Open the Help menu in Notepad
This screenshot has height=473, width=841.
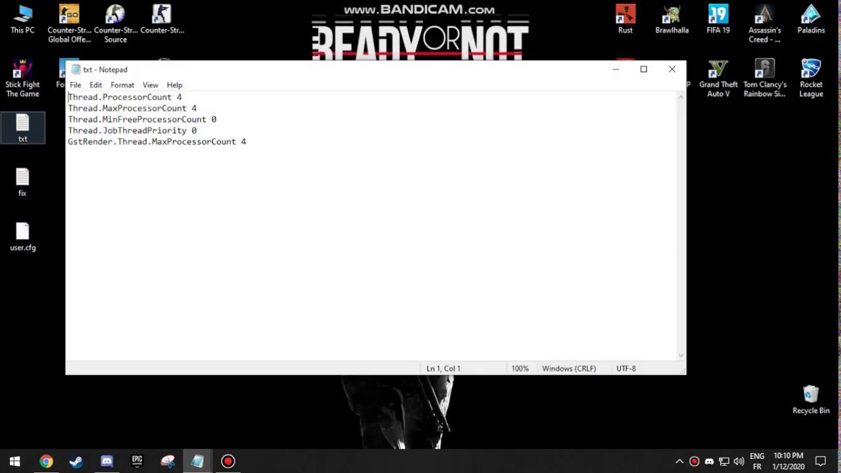(x=174, y=85)
